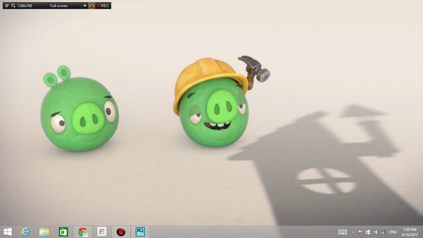
Task: Click the network signal tray icon
Action: (383, 232)
